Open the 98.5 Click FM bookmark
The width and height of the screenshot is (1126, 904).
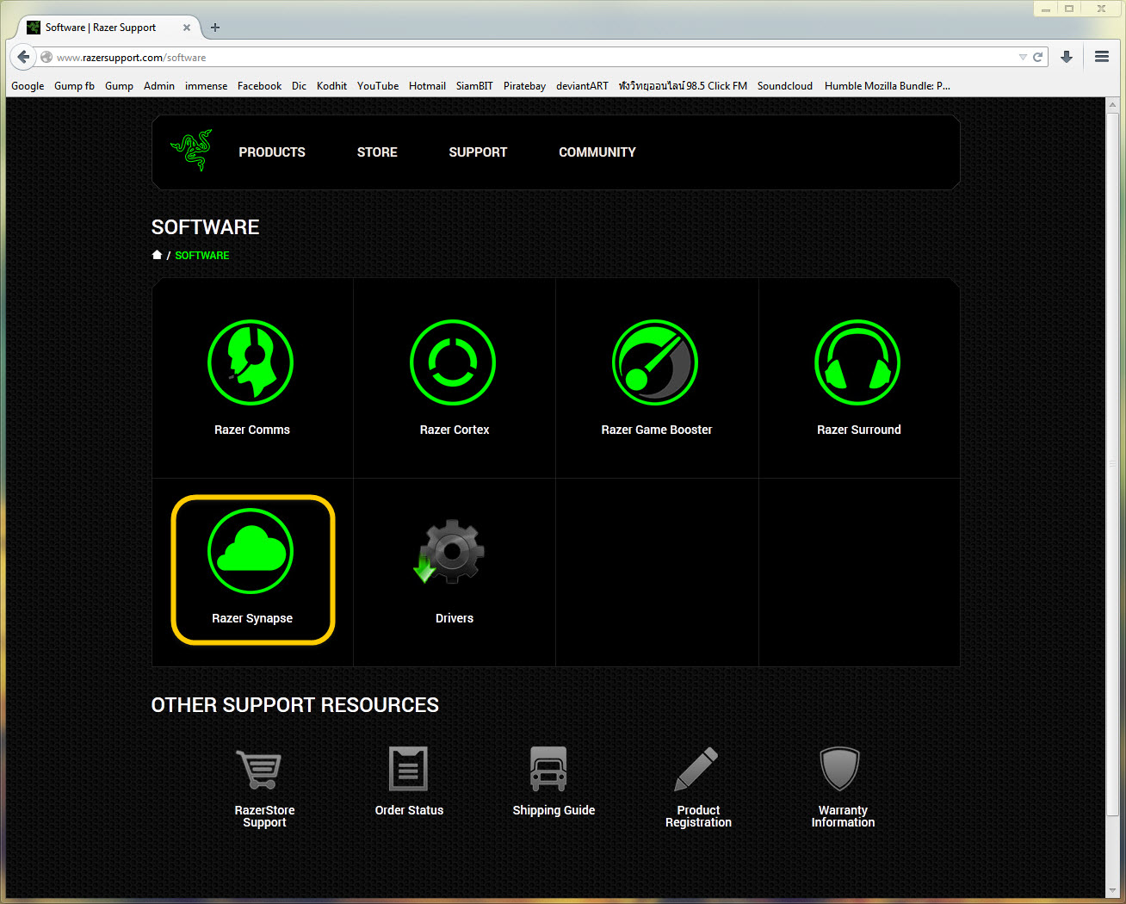click(683, 86)
